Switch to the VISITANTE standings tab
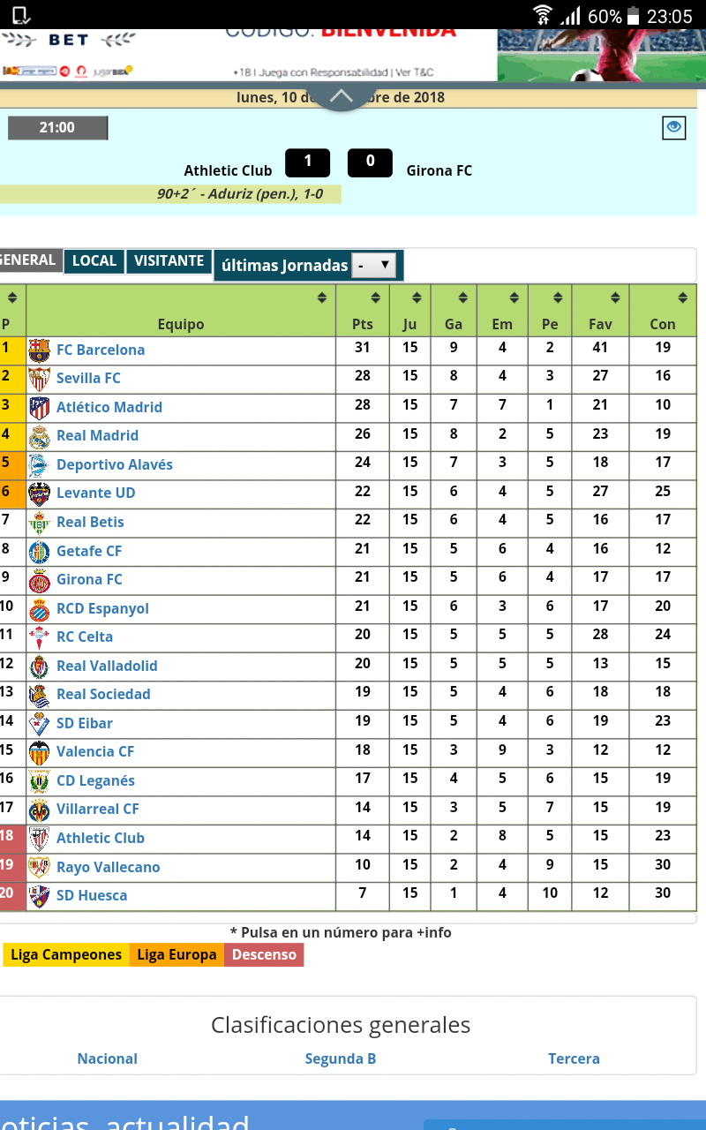The height and width of the screenshot is (1130, 706). click(x=169, y=261)
